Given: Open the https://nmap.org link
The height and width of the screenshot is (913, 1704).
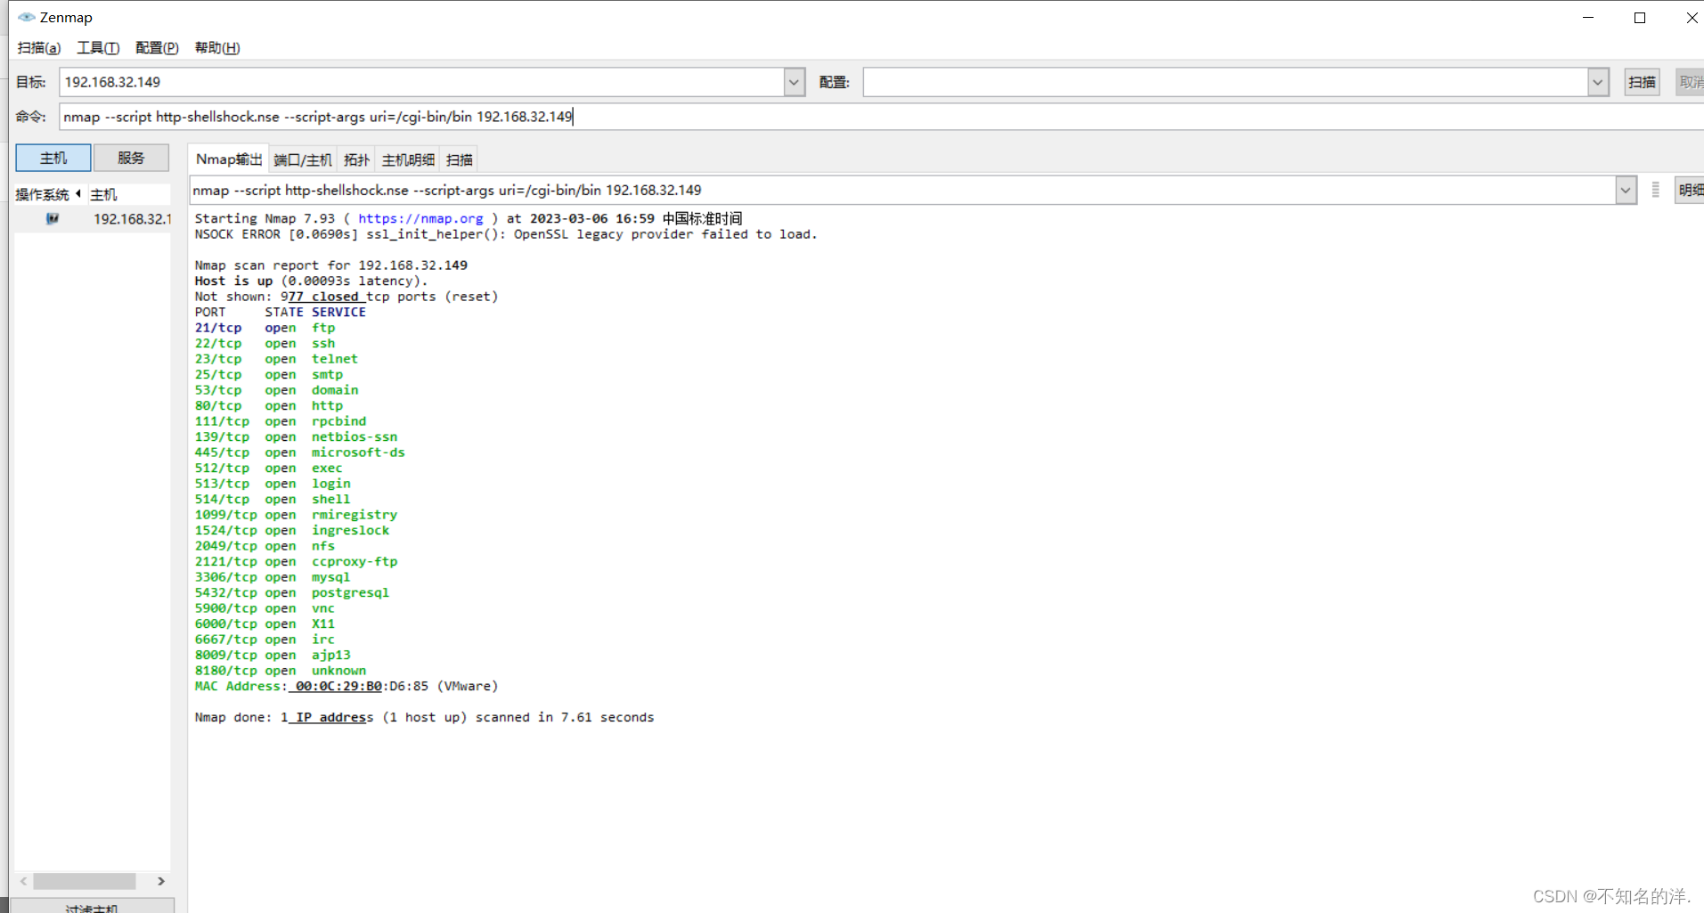Looking at the screenshot, I should point(420,218).
